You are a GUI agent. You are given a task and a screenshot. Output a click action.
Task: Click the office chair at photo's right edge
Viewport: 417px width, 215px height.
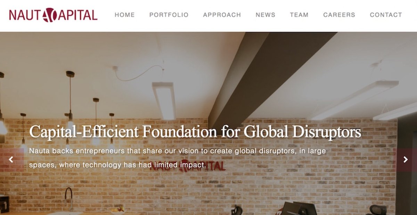point(378,210)
